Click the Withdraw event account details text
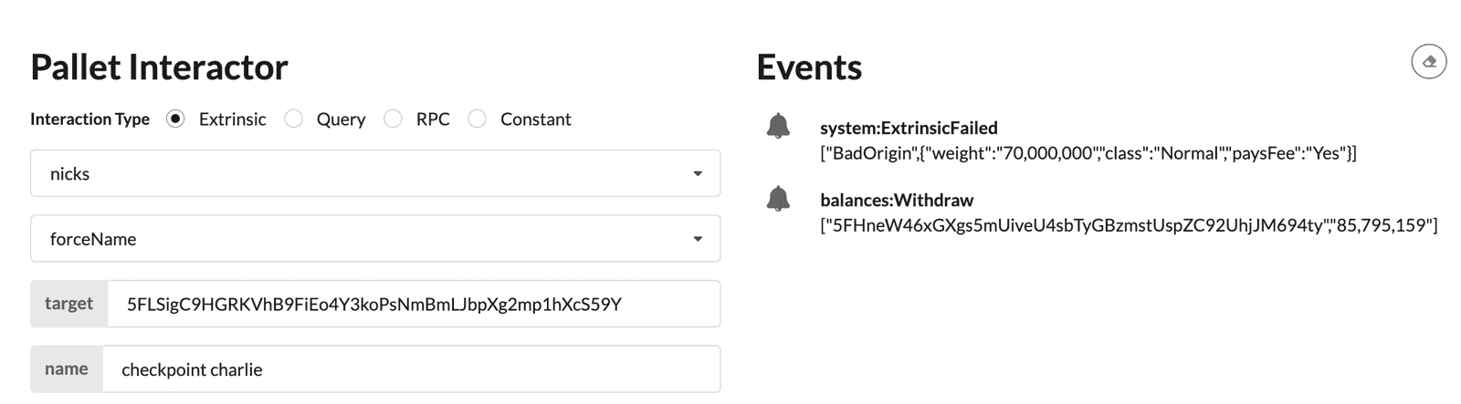This screenshot has width=1461, height=404. [1129, 225]
